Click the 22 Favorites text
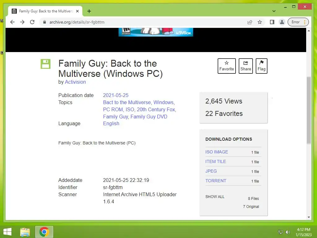 click(224, 113)
